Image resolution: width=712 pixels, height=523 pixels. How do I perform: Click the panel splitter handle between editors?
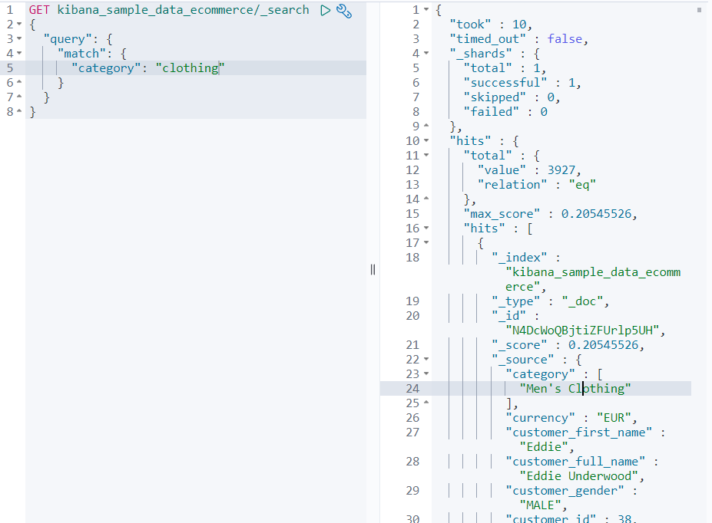(x=373, y=270)
